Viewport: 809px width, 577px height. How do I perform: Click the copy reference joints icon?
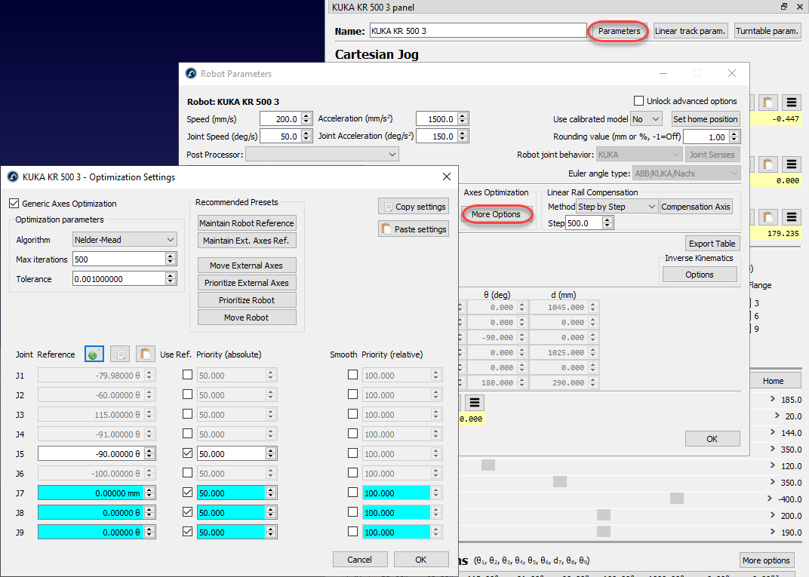120,354
